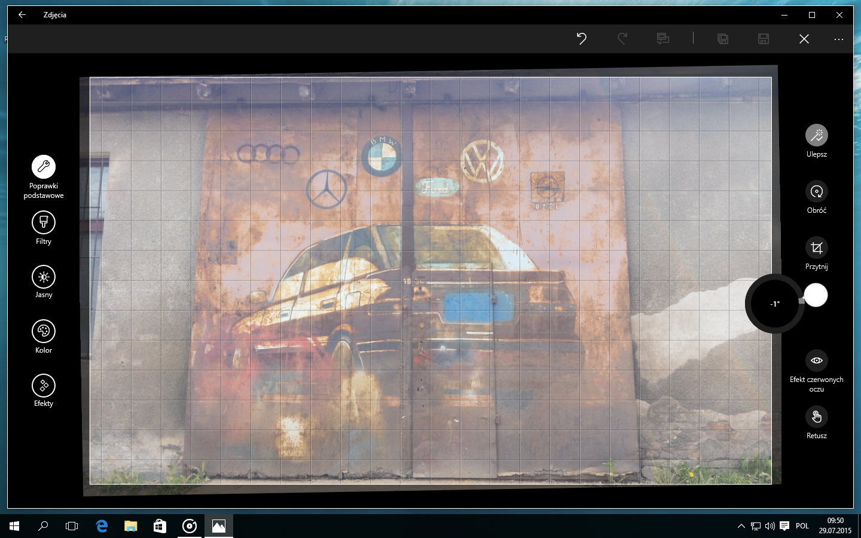
Task: Save a copy of the photo
Action: click(723, 39)
